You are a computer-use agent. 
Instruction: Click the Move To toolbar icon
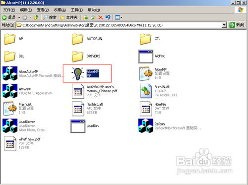85,17
